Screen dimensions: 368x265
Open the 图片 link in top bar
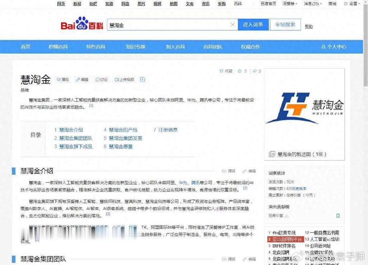141,4
